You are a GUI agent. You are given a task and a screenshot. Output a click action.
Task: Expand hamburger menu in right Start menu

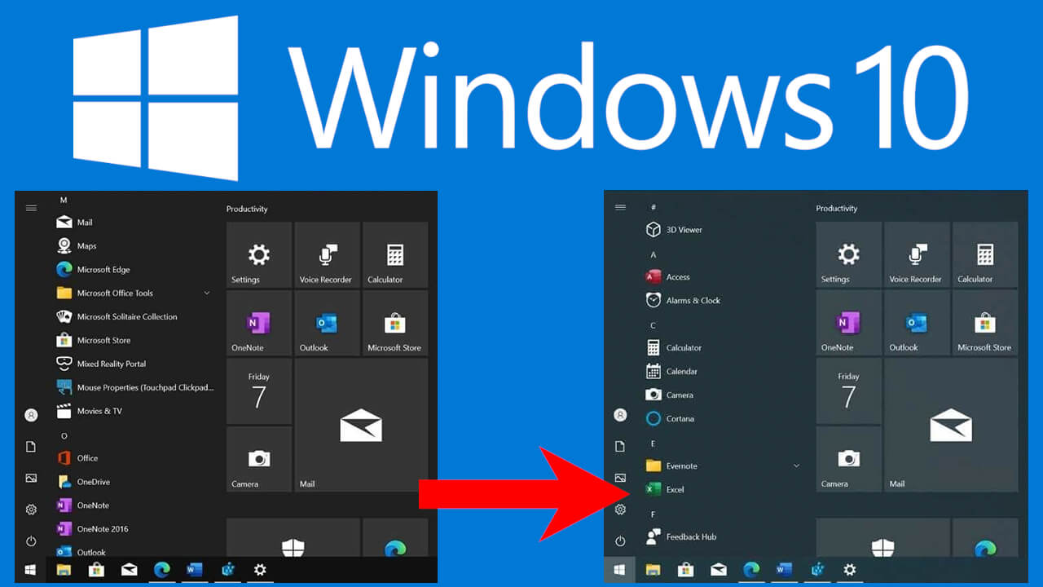(x=620, y=207)
